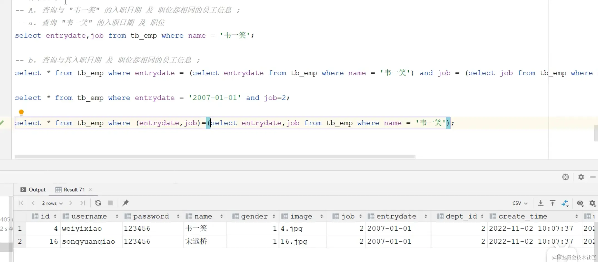Export result data with the download icon
598x262 pixels.
pos(540,203)
